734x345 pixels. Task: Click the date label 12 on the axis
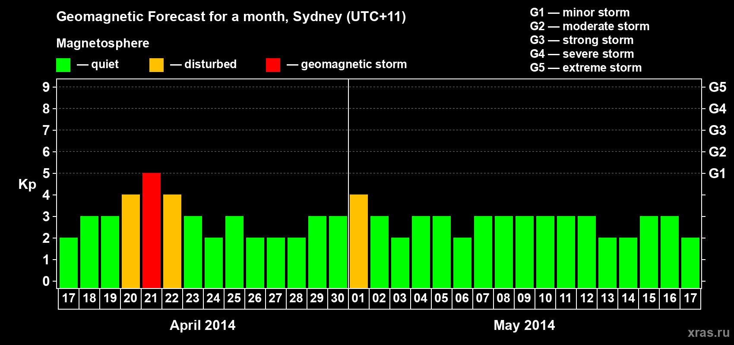(586, 298)
